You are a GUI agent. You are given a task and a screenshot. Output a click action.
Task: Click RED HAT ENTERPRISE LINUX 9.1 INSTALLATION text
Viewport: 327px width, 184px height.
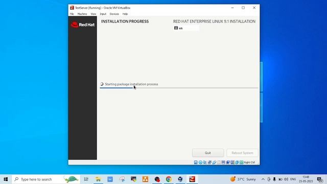[x=214, y=21]
